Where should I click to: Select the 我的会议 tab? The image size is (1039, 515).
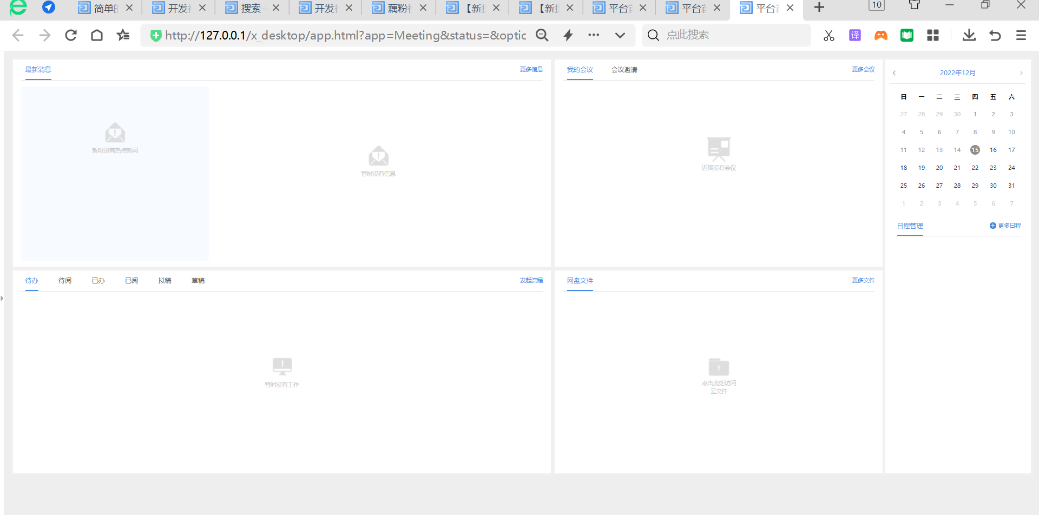coord(580,70)
